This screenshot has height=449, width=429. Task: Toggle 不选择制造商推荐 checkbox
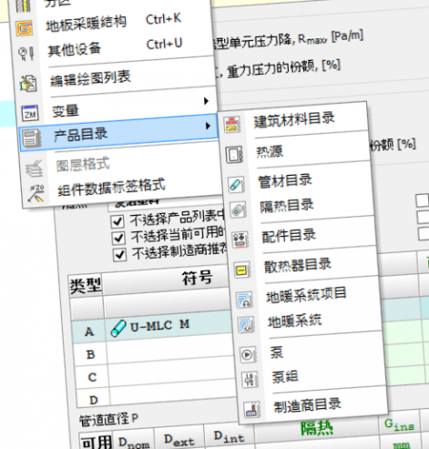[119, 255]
